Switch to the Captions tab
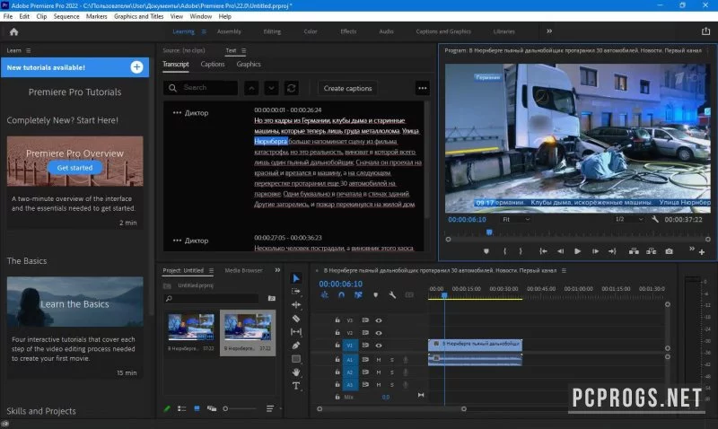The width and height of the screenshot is (718, 429). click(x=213, y=64)
